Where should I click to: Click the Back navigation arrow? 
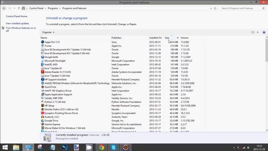(x=4, y=8)
